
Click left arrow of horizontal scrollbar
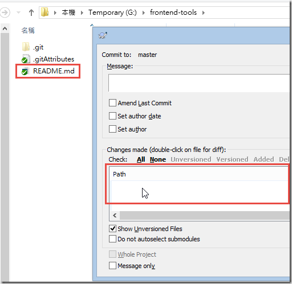tap(115, 216)
